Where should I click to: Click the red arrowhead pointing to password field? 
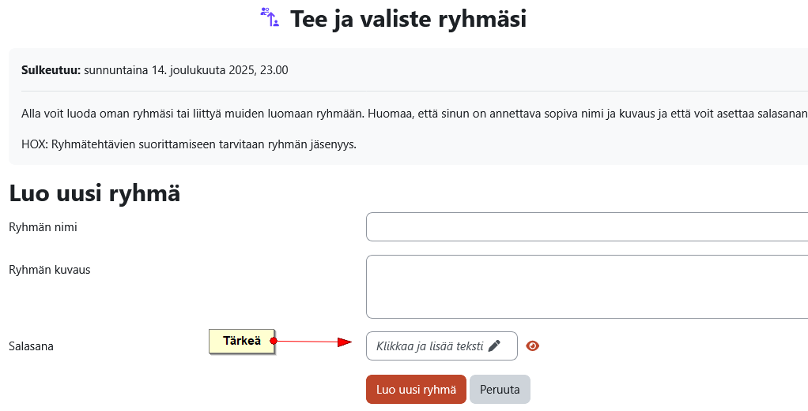coord(345,342)
